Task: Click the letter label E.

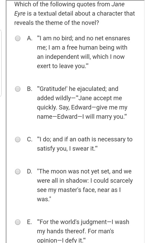Action: point(30,222)
